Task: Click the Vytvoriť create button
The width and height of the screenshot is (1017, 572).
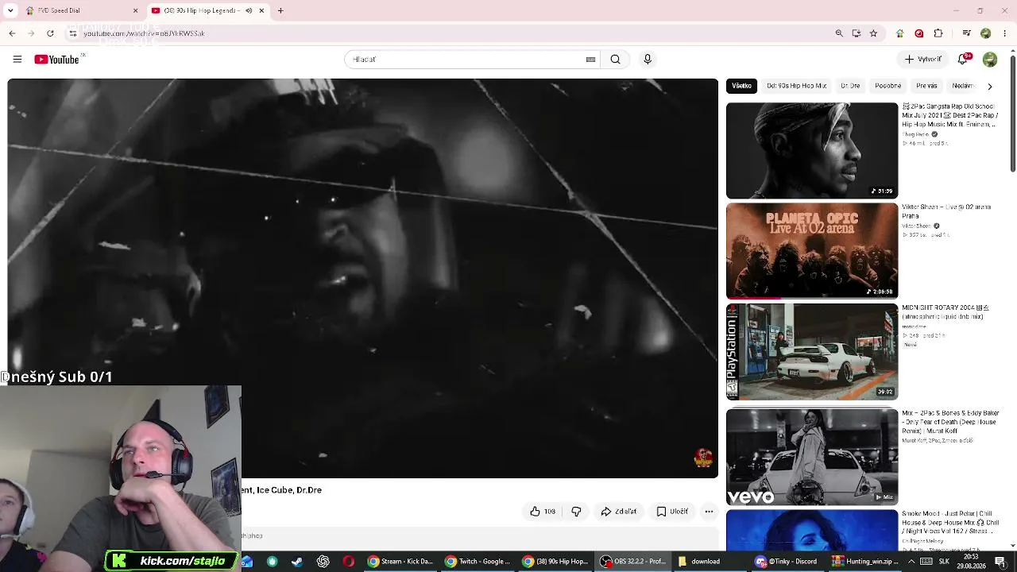Action: click(923, 60)
